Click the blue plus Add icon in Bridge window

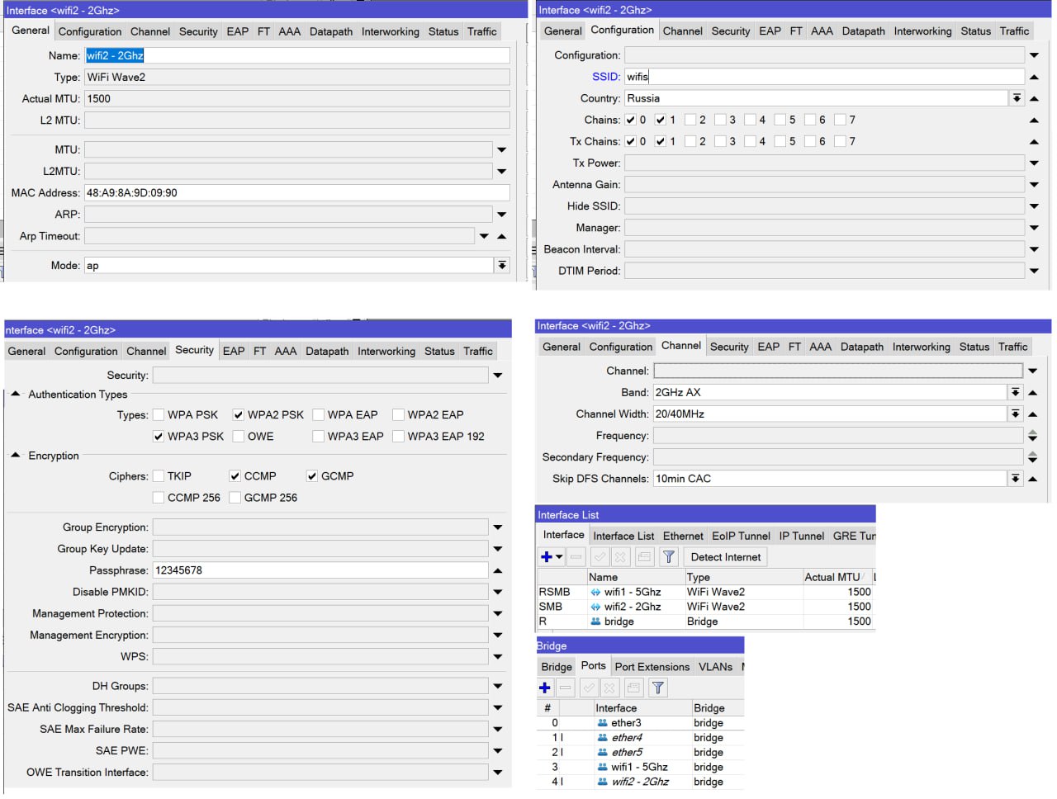coord(545,688)
